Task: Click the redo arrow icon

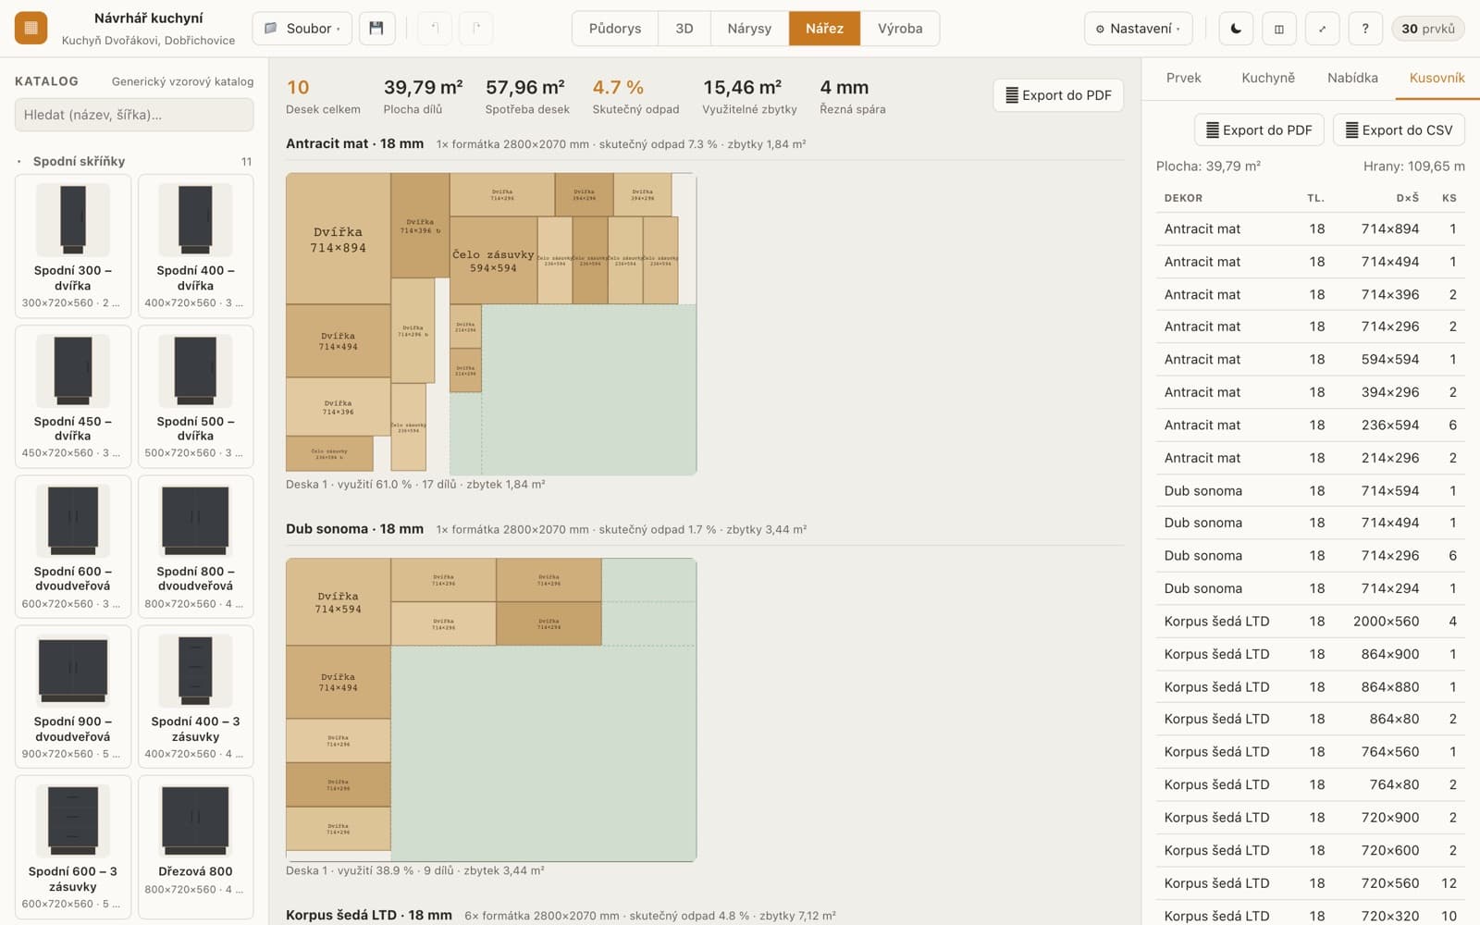Action: [475, 29]
